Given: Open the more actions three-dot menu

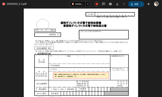Looking at the screenshot, I should pos(124,4).
